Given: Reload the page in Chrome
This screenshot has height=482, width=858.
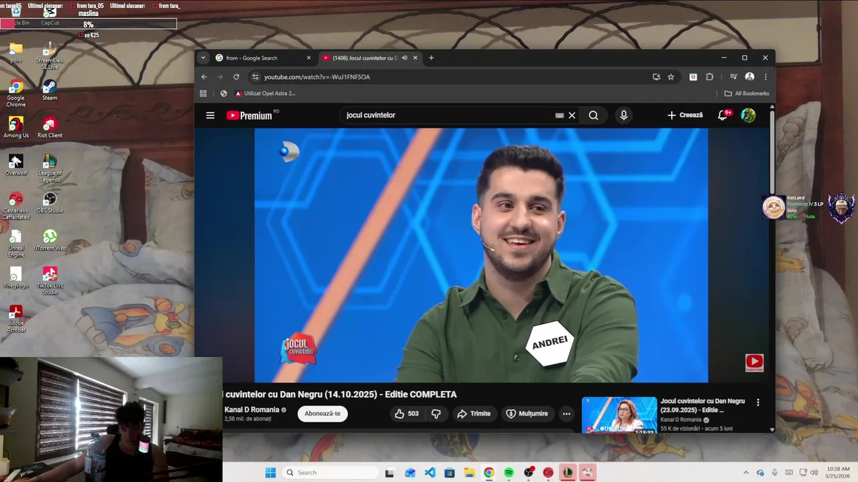Looking at the screenshot, I should pyautogui.click(x=236, y=77).
